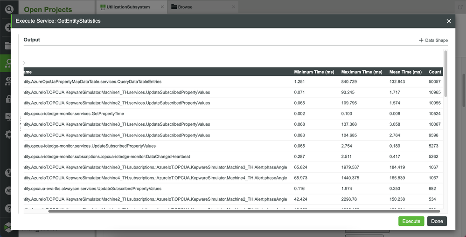The image size is (466, 237).
Task: Click the search magnifier icon in the sidebar
Action: (x=9, y=9)
